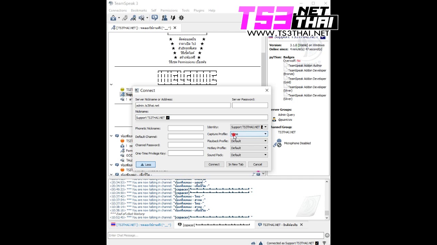
Task: Click the In New Tab button
Action: 236,164
